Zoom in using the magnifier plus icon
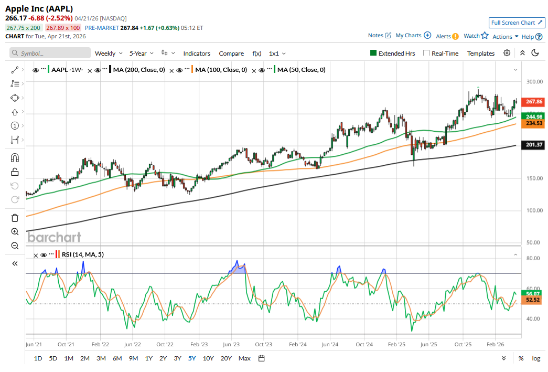The width and height of the screenshot is (548, 372). pos(15,231)
